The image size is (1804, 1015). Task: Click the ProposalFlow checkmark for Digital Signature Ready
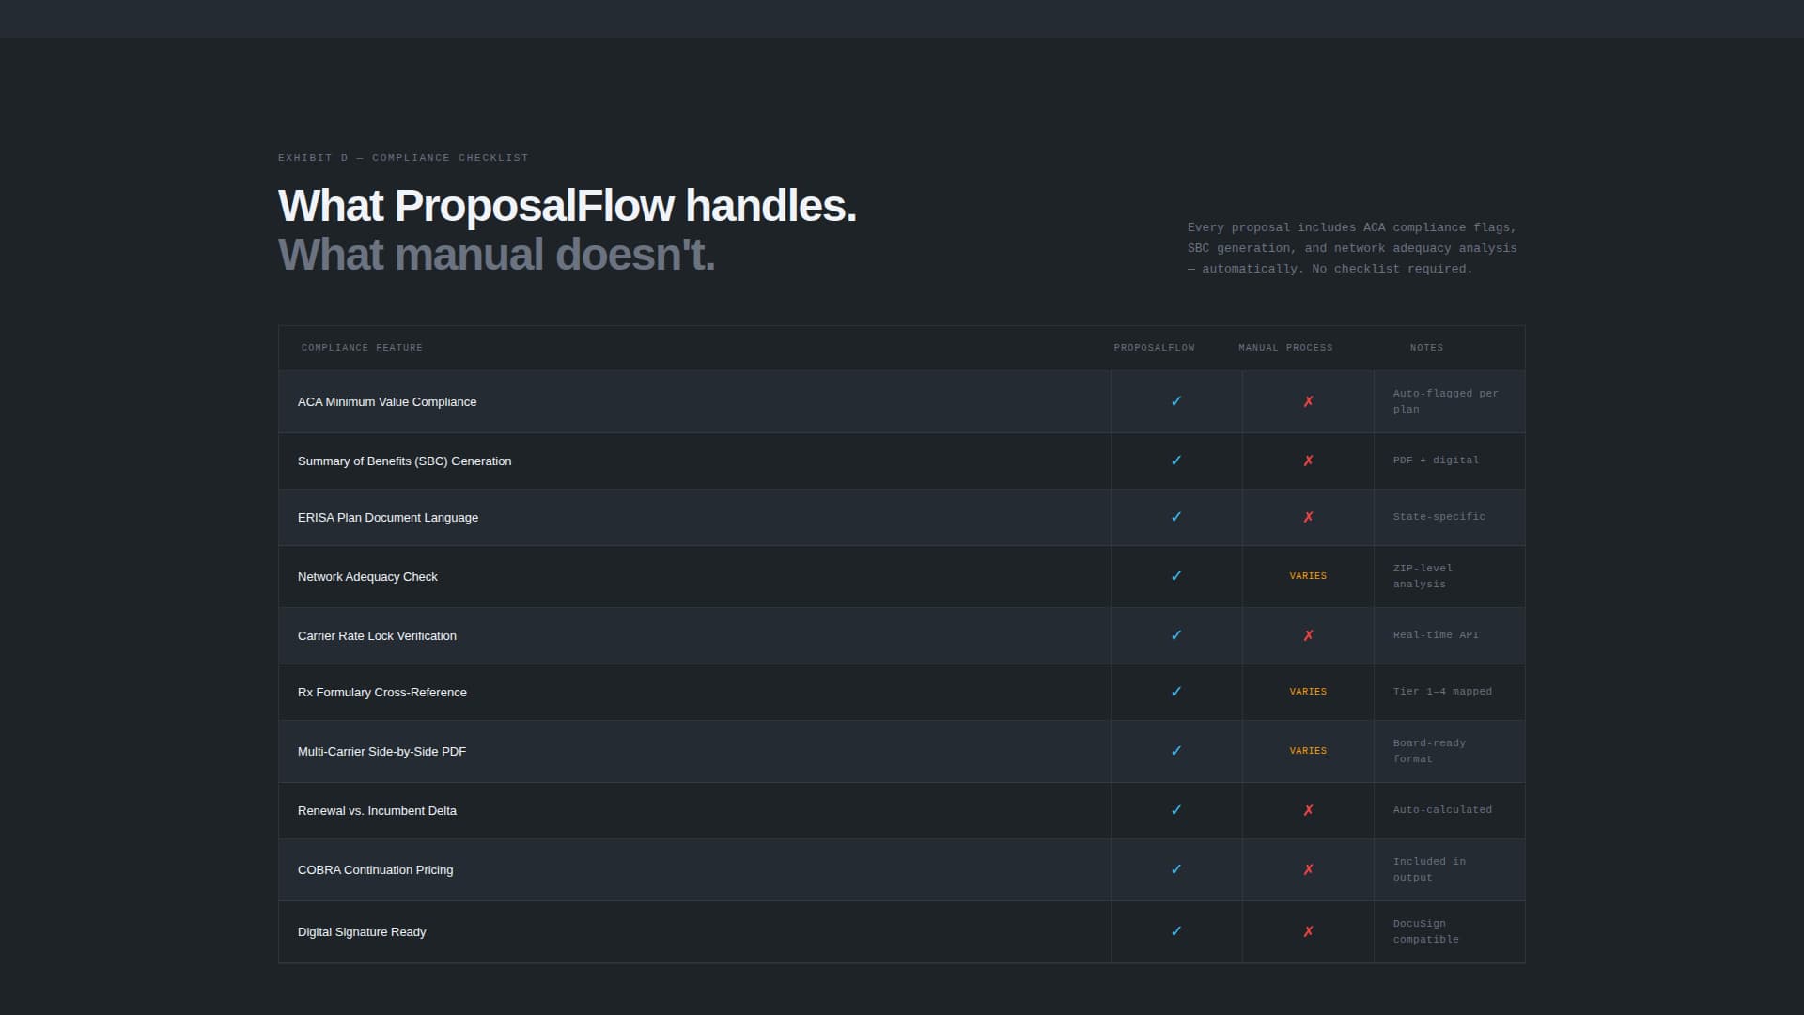click(x=1176, y=931)
